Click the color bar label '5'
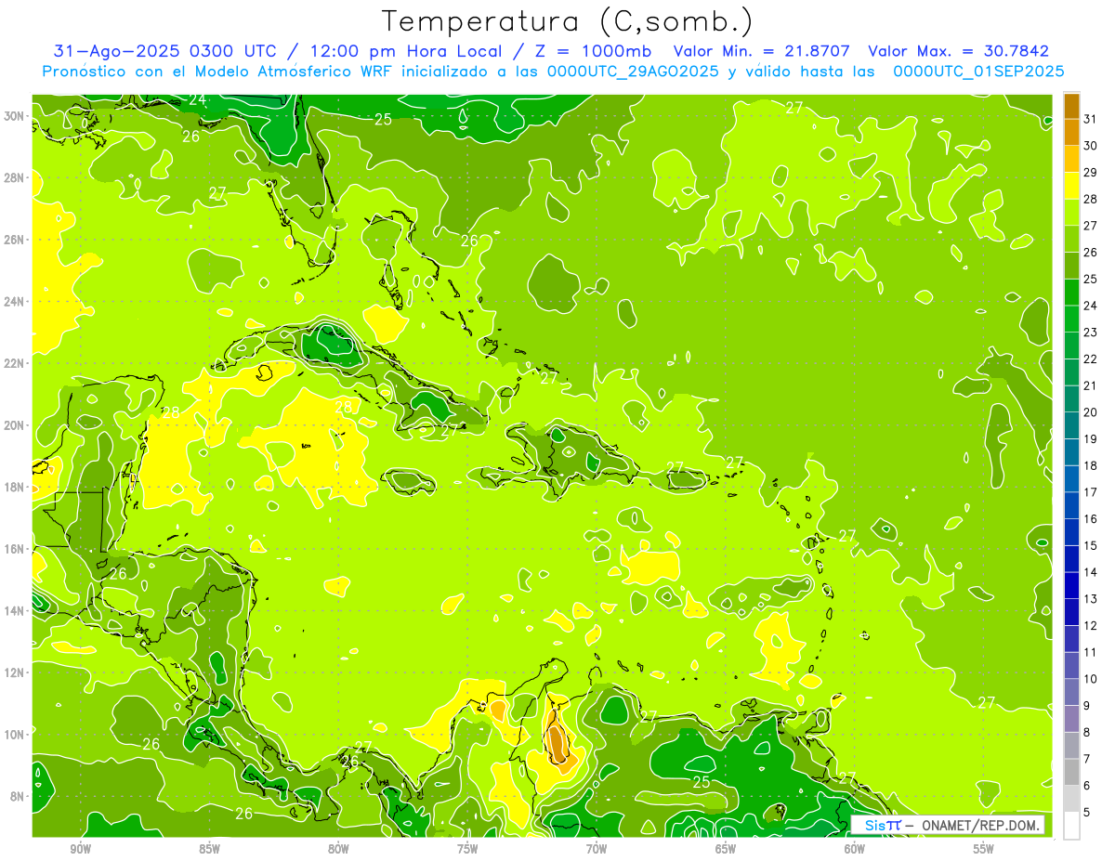The height and width of the screenshot is (861, 1115). click(1087, 813)
